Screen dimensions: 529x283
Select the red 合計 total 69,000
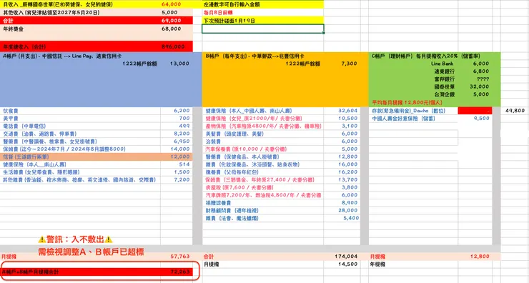(171, 21)
